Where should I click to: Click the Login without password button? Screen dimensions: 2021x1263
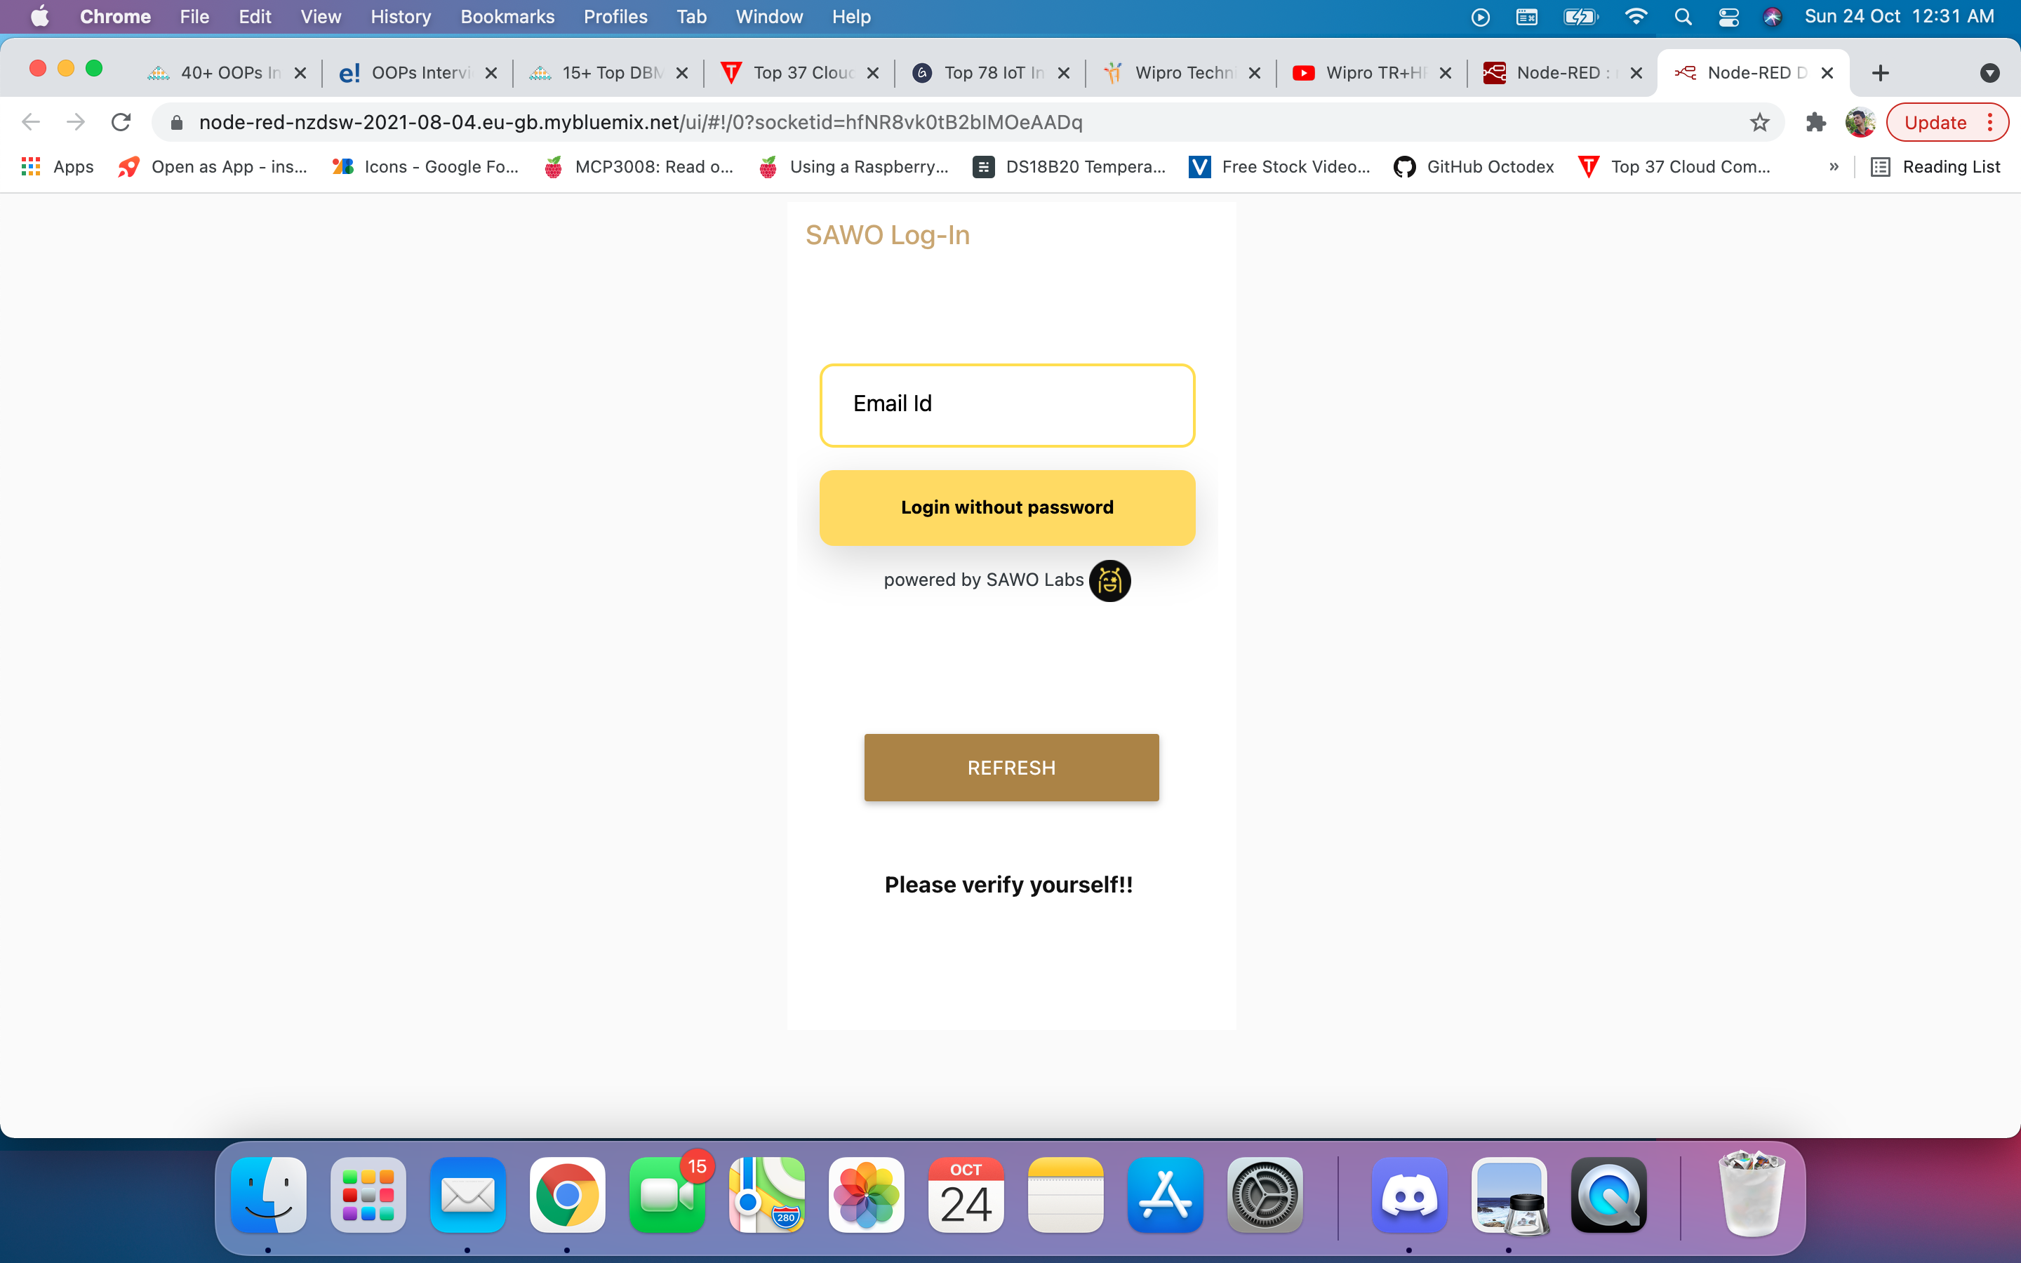1007,508
